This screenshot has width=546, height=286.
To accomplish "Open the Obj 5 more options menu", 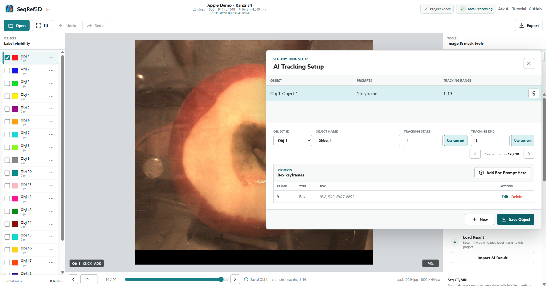I will click(51, 109).
